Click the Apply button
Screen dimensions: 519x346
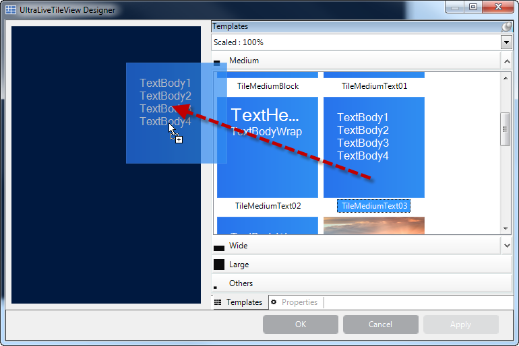460,324
